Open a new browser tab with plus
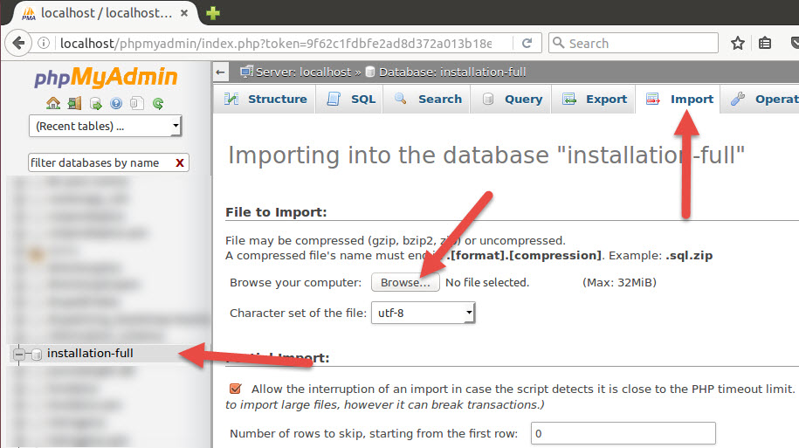Viewport: 799px width, 448px height. 213,13
